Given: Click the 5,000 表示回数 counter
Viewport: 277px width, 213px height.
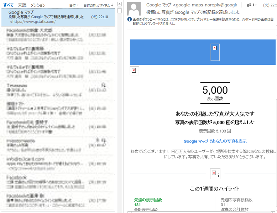Looking at the screenshot, I should (x=215, y=93).
